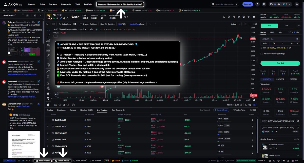Click the favorites star icon in header
304x163 pixels.
point(257,4)
